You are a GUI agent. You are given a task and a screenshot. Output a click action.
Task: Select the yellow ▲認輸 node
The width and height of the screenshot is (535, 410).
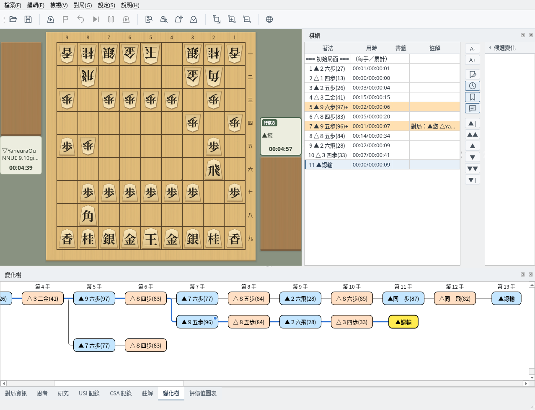tap(403, 322)
